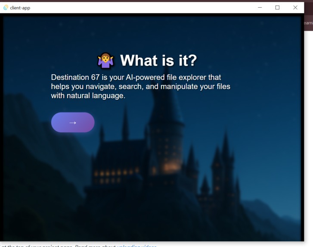Open the "uploading videos" link behind window
This screenshot has width=313, height=247.
pyautogui.click(x=137, y=246)
